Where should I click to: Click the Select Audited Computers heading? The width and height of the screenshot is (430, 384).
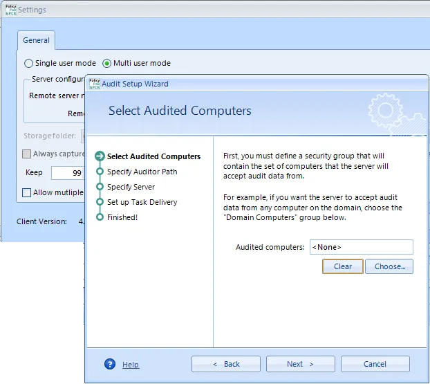point(180,111)
